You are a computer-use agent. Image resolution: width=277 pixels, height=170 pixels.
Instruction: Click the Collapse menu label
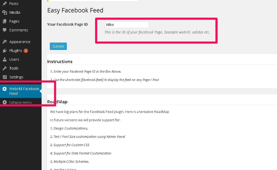(20, 102)
